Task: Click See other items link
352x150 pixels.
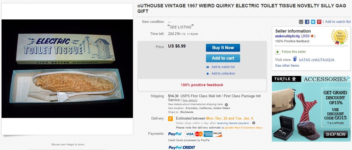Action: [x=287, y=66]
